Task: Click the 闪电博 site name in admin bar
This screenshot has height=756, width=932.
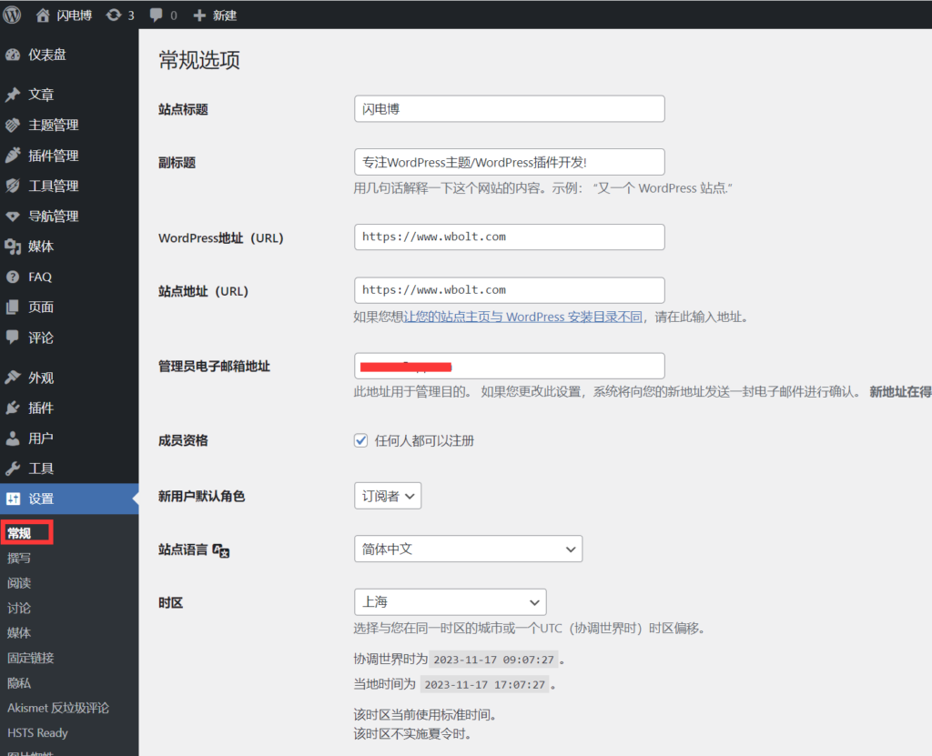Action: [75, 15]
